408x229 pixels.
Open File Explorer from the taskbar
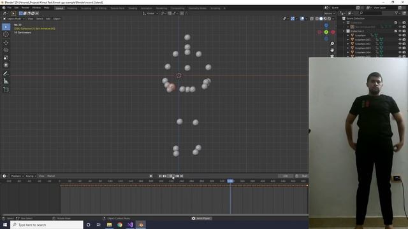pyautogui.click(x=109, y=225)
